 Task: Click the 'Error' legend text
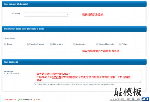tap(38, 100)
